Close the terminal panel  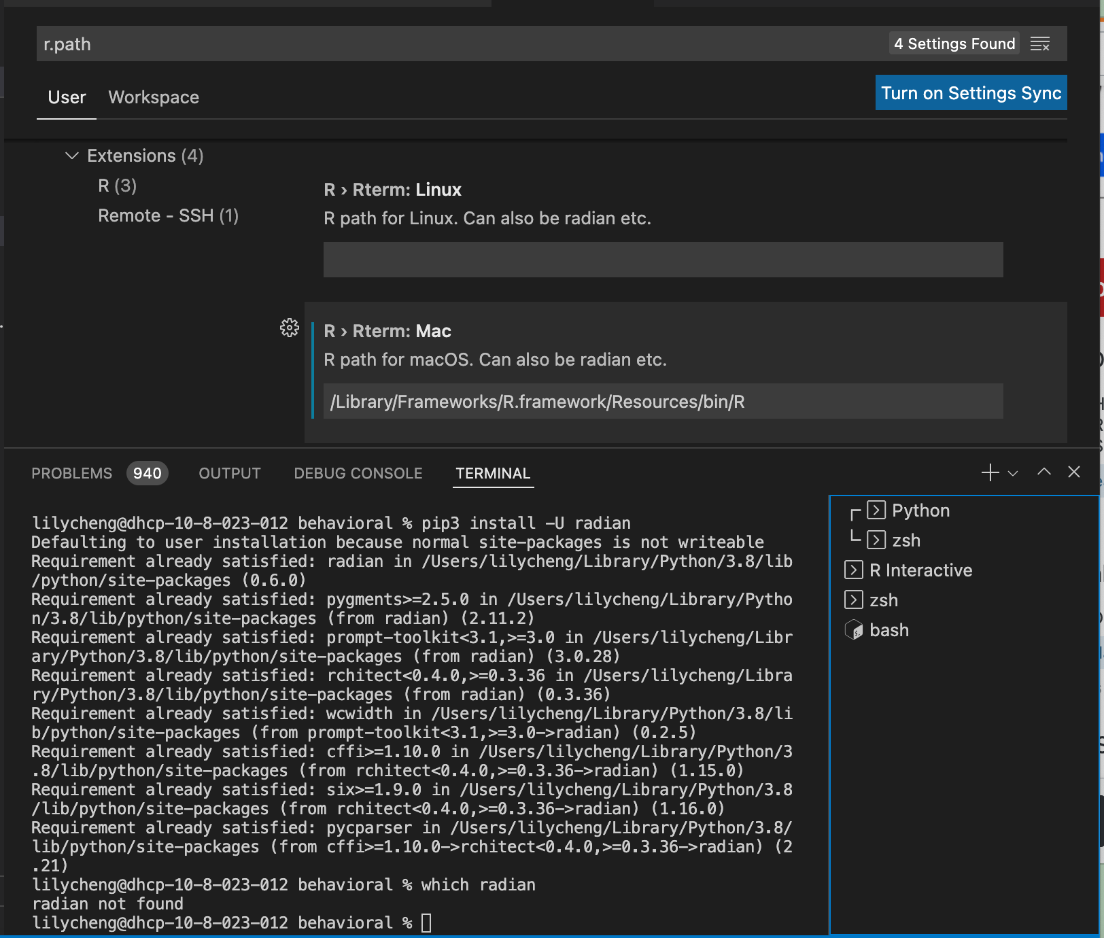(x=1073, y=472)
